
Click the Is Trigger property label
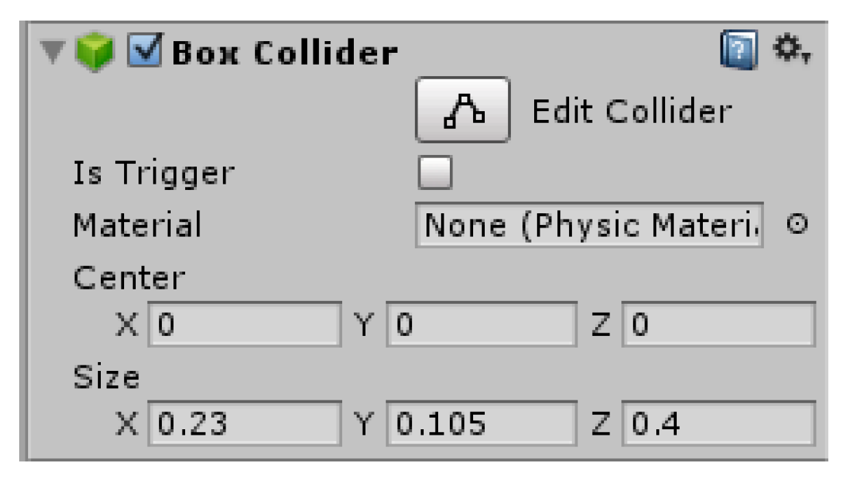154,173
